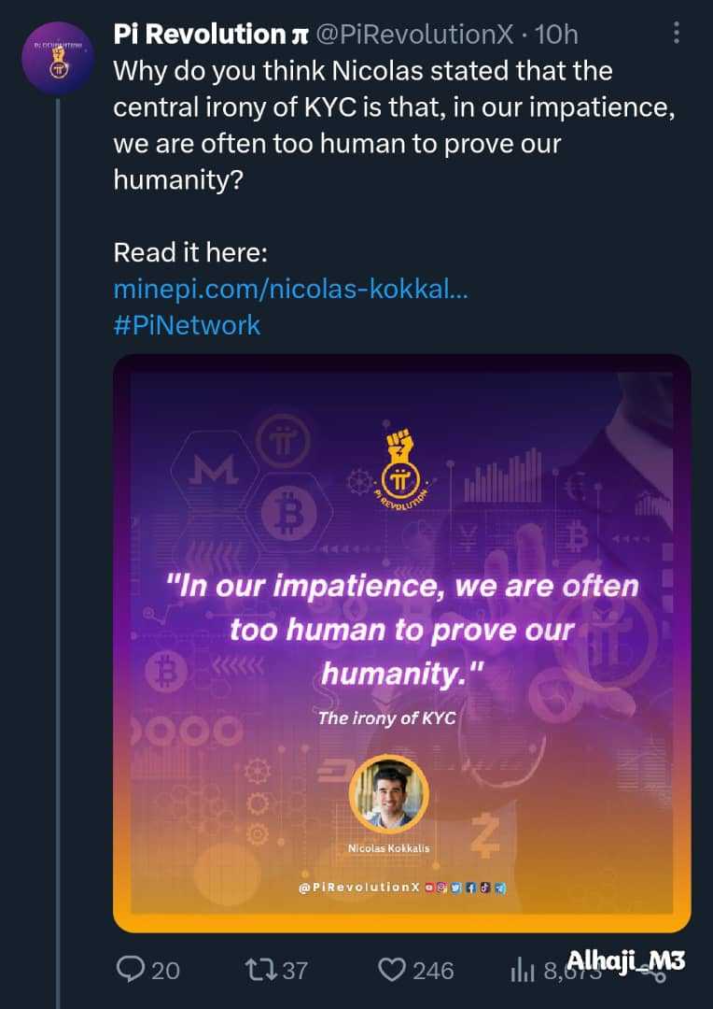Click the Bitcoin hexagon icon in image
The width and height of the screenshot is (713, 1009).
[x=279, y=512]
